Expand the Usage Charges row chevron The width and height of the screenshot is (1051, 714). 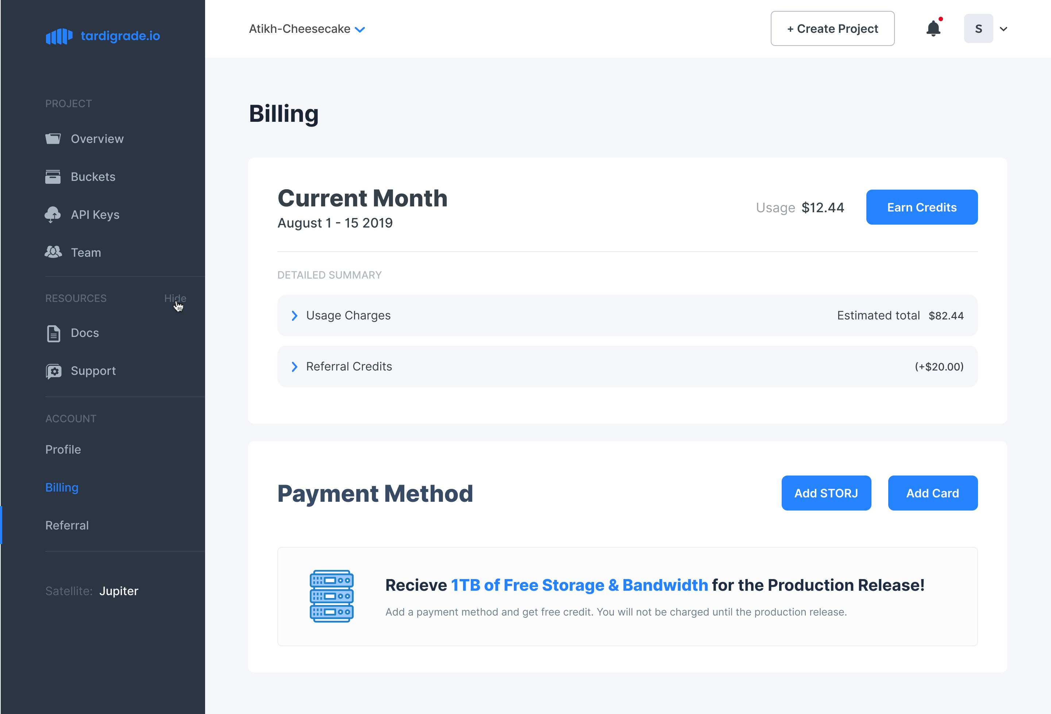coord(294,315)
